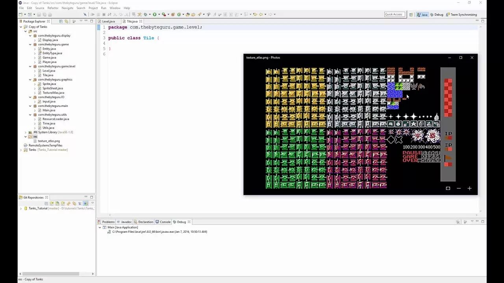Switch to Team Synchronizing perspective
Image resolution: width=504 pixels, height=283 pixels.
(x=461, y=15)
